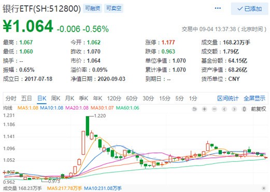Image resolution: width=270 pixels, height=192 pixels.
Task: Click the MA10:1.08 moving average label
Action: 52,108
